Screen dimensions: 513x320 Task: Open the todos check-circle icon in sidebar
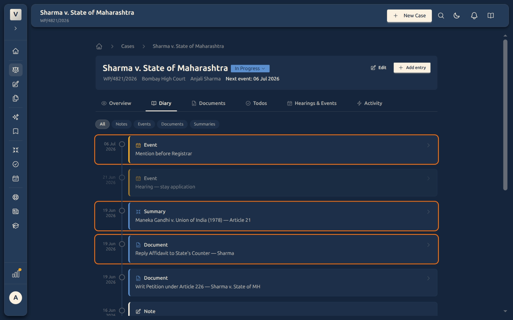pyautogui.click(x=15, y=164)
